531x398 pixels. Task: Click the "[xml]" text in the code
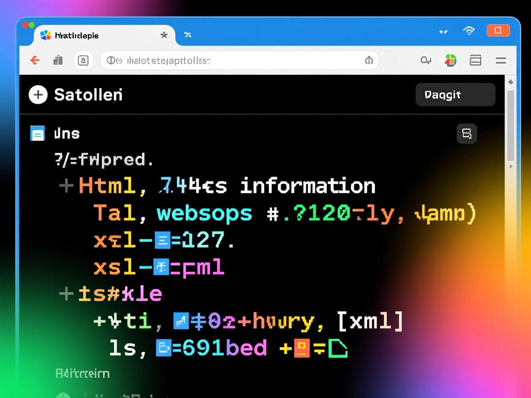click(370, 321)
